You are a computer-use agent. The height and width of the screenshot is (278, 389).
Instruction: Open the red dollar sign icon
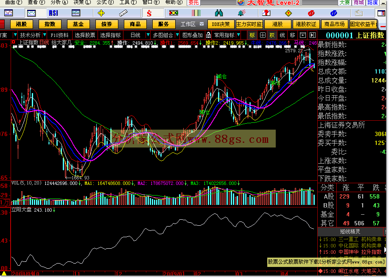(x=149, y=13)
